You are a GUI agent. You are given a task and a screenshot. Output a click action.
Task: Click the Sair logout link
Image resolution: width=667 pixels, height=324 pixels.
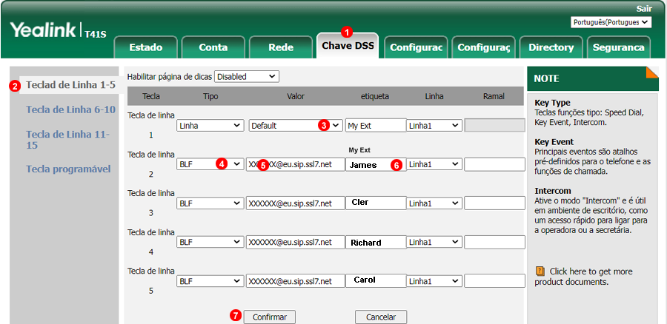click(644, 8)
